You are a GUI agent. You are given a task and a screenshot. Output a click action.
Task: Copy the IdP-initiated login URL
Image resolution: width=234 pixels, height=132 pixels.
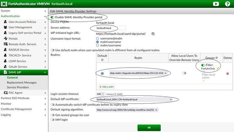pos(153,34)
